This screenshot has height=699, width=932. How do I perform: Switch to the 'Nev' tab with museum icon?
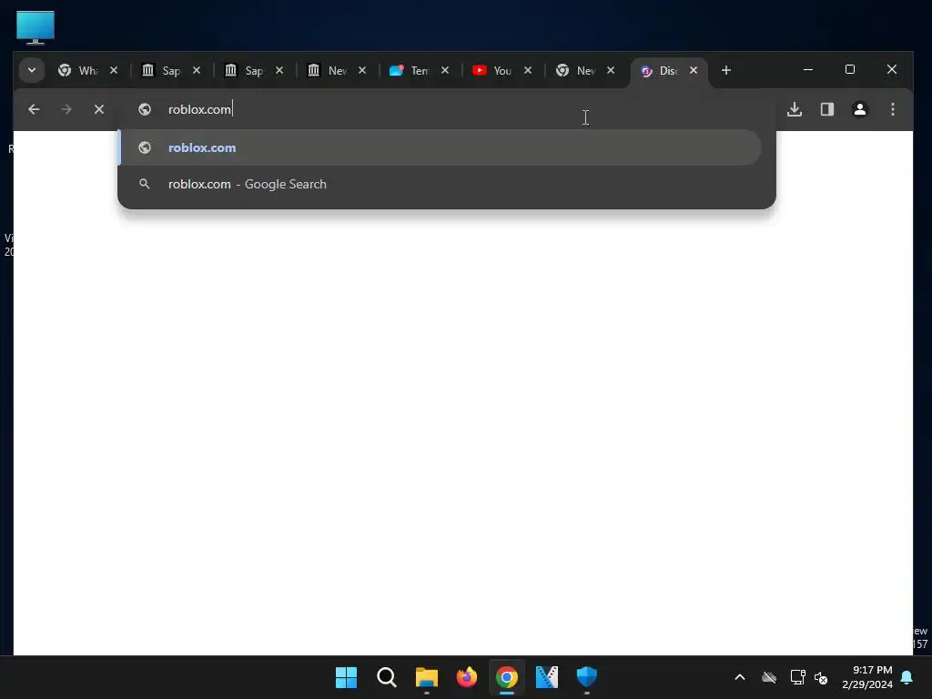[x=336, y=71]
